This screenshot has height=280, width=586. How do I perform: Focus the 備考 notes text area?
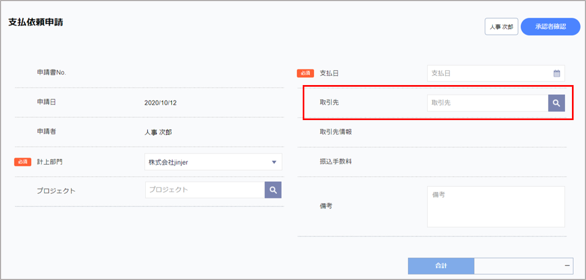point(495,207)
